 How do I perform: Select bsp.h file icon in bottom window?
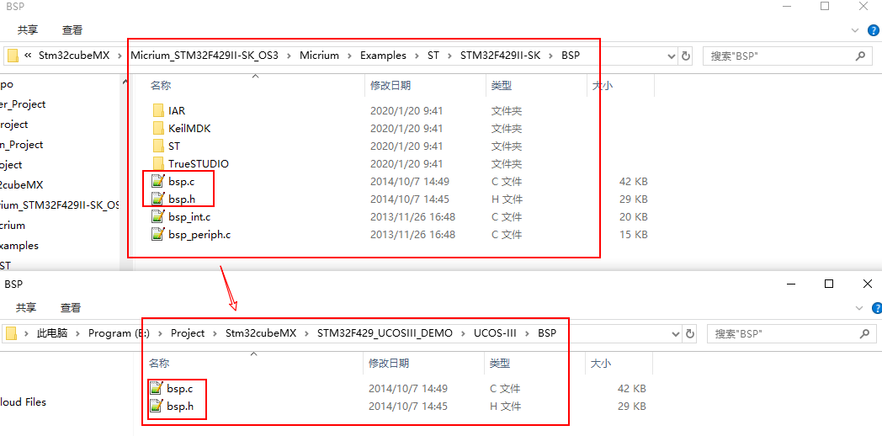point(157,406)
